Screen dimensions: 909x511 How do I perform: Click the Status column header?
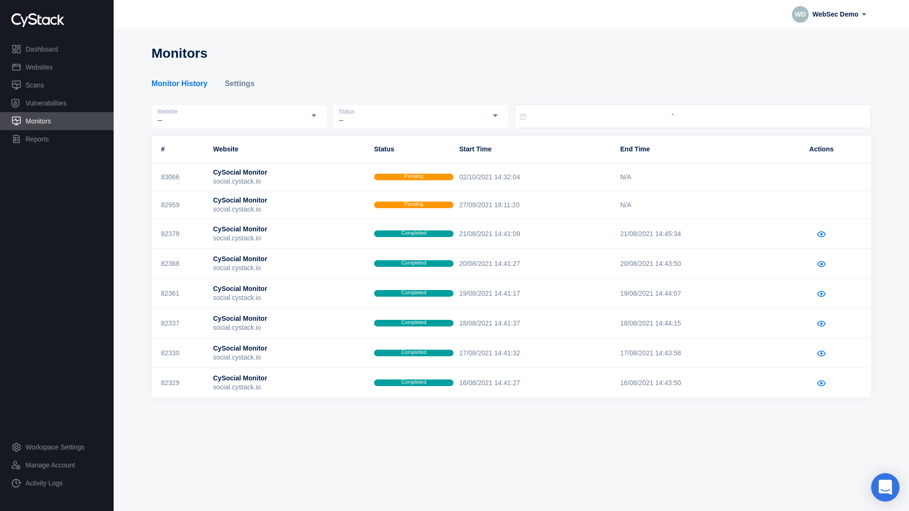[x=384, y=149]
